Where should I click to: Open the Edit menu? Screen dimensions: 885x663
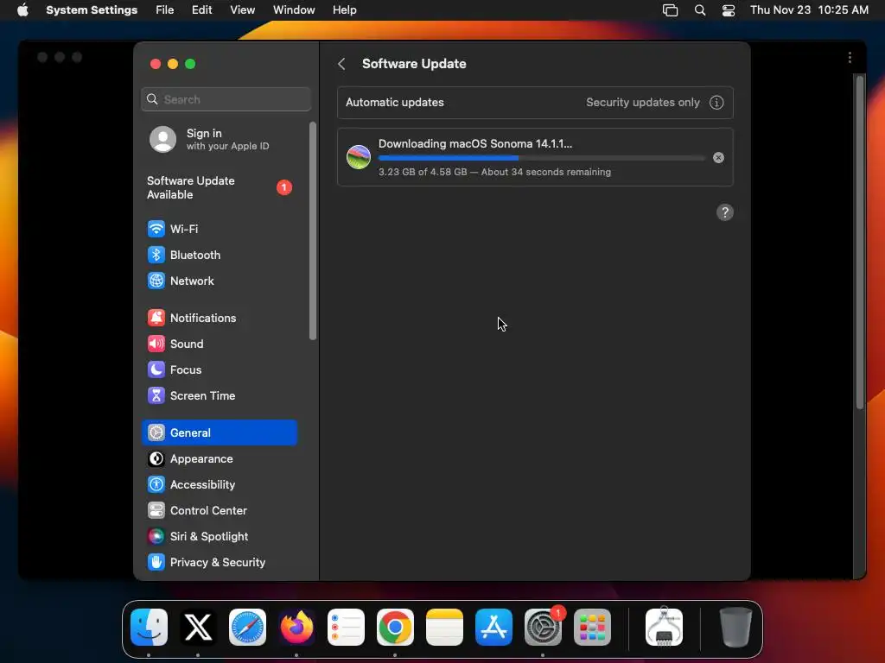[x=201, y=10]
